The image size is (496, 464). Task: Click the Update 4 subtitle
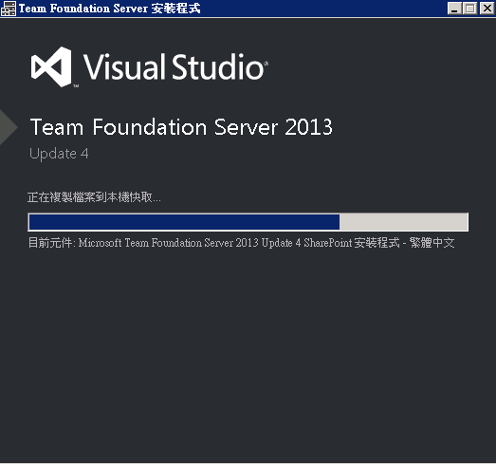coord(59,154)
